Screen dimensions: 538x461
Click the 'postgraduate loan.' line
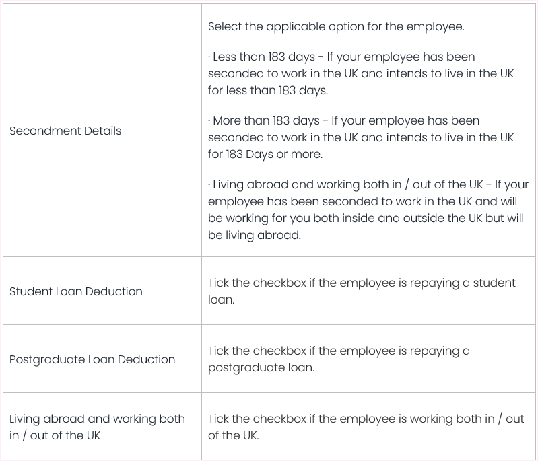click(x=261, y=368)
